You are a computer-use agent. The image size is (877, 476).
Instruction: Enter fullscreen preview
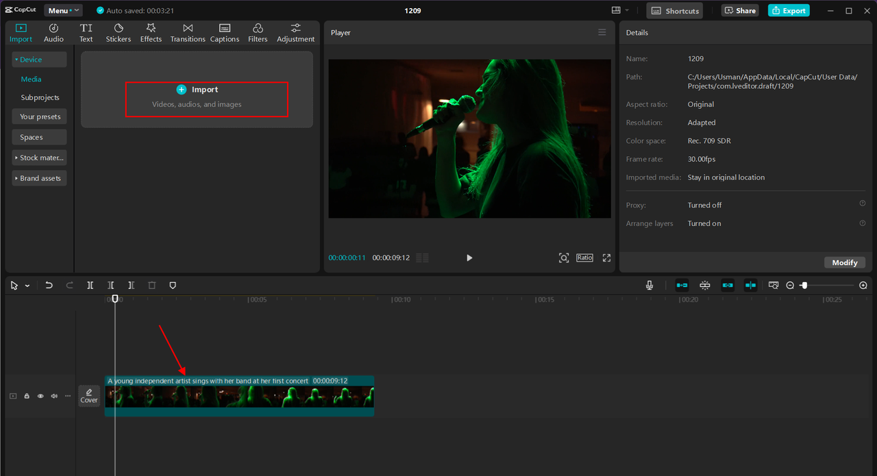[x=606, y=258]
